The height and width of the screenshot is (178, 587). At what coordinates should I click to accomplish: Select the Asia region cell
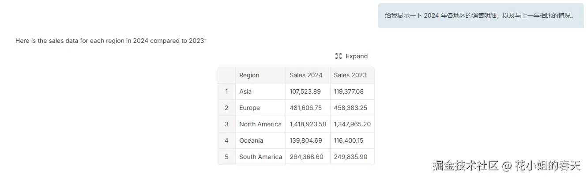click(x=245, y=91)
